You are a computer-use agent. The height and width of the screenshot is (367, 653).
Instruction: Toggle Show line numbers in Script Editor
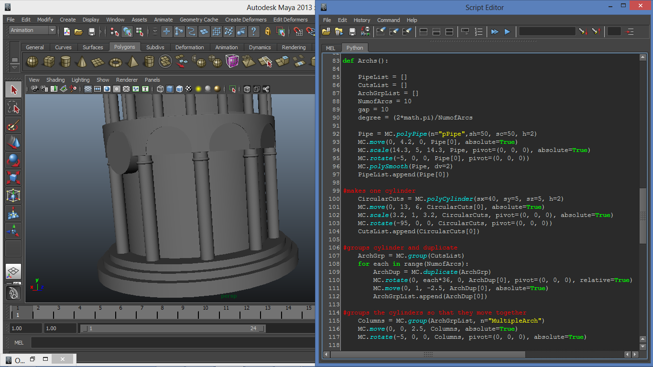(479, 32)
